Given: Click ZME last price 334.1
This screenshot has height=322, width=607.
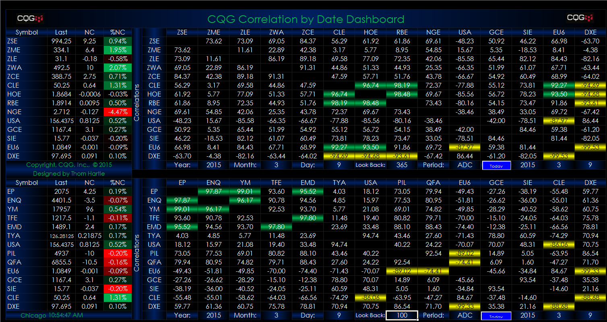Looking at the screenshot, I should coord(62,50).
